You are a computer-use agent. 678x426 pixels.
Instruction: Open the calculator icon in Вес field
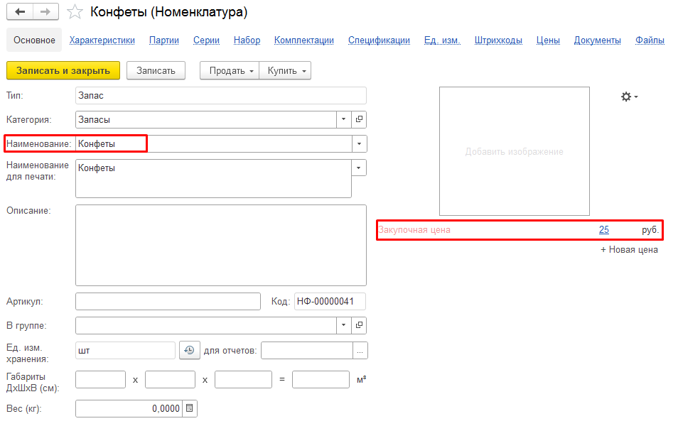pos(189,408)
